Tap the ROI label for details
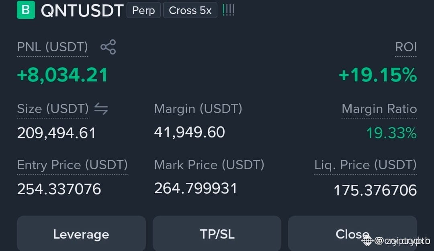 [406, 47]
